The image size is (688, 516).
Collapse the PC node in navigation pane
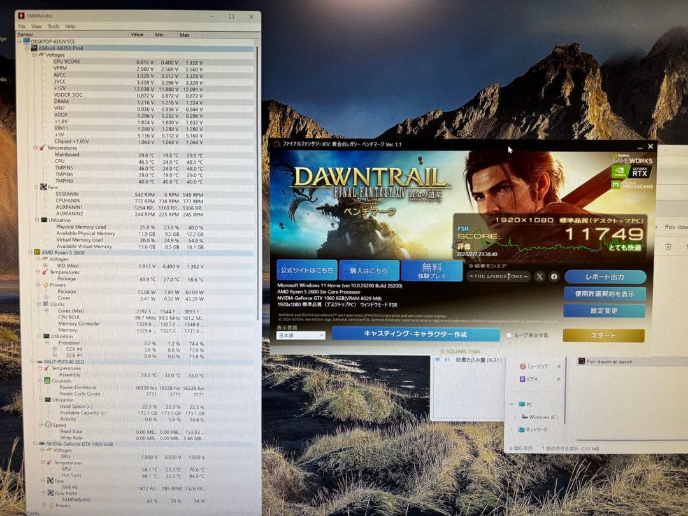click(x=512, y=405)
